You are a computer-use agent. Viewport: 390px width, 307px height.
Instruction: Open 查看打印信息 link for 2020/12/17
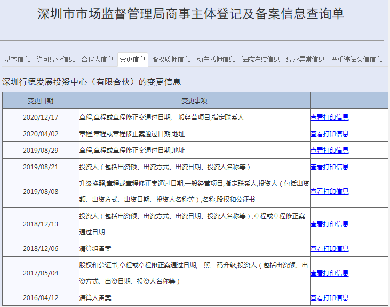(329, 117)
